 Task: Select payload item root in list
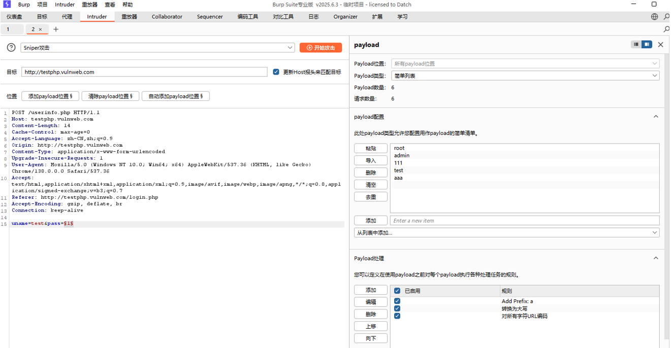525,148
